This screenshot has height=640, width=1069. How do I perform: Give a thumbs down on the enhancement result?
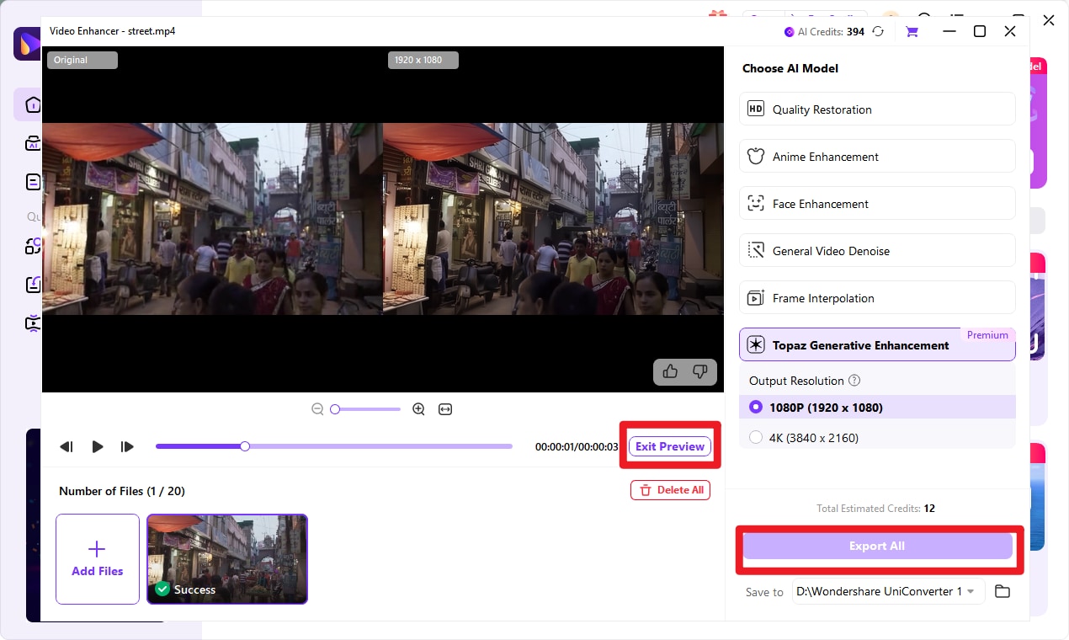[700, 371]
